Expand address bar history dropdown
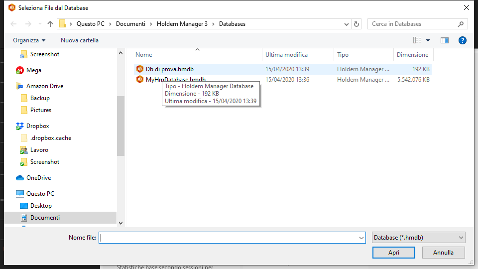Screen dimensions: 478x269 pos(347,24)
